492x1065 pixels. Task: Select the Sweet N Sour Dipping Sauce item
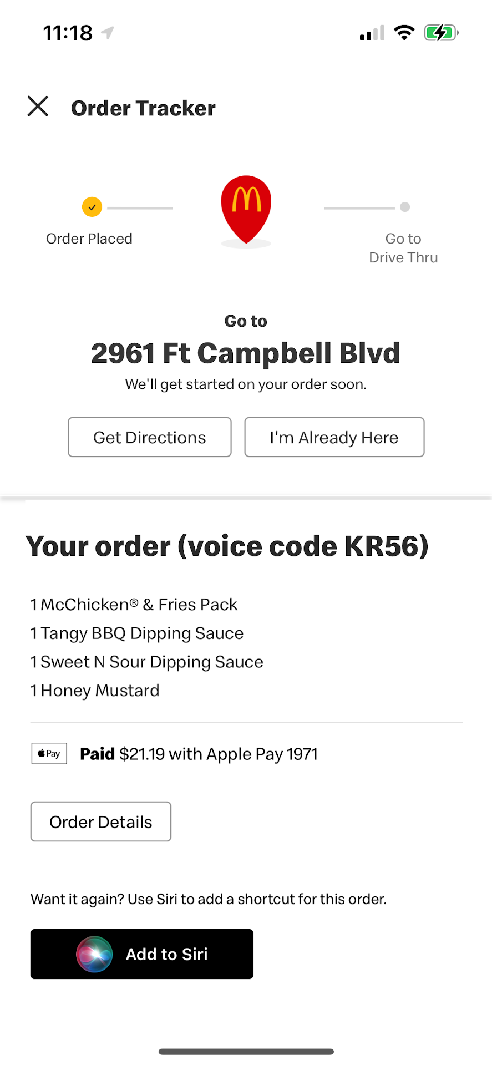click(147, 662)
